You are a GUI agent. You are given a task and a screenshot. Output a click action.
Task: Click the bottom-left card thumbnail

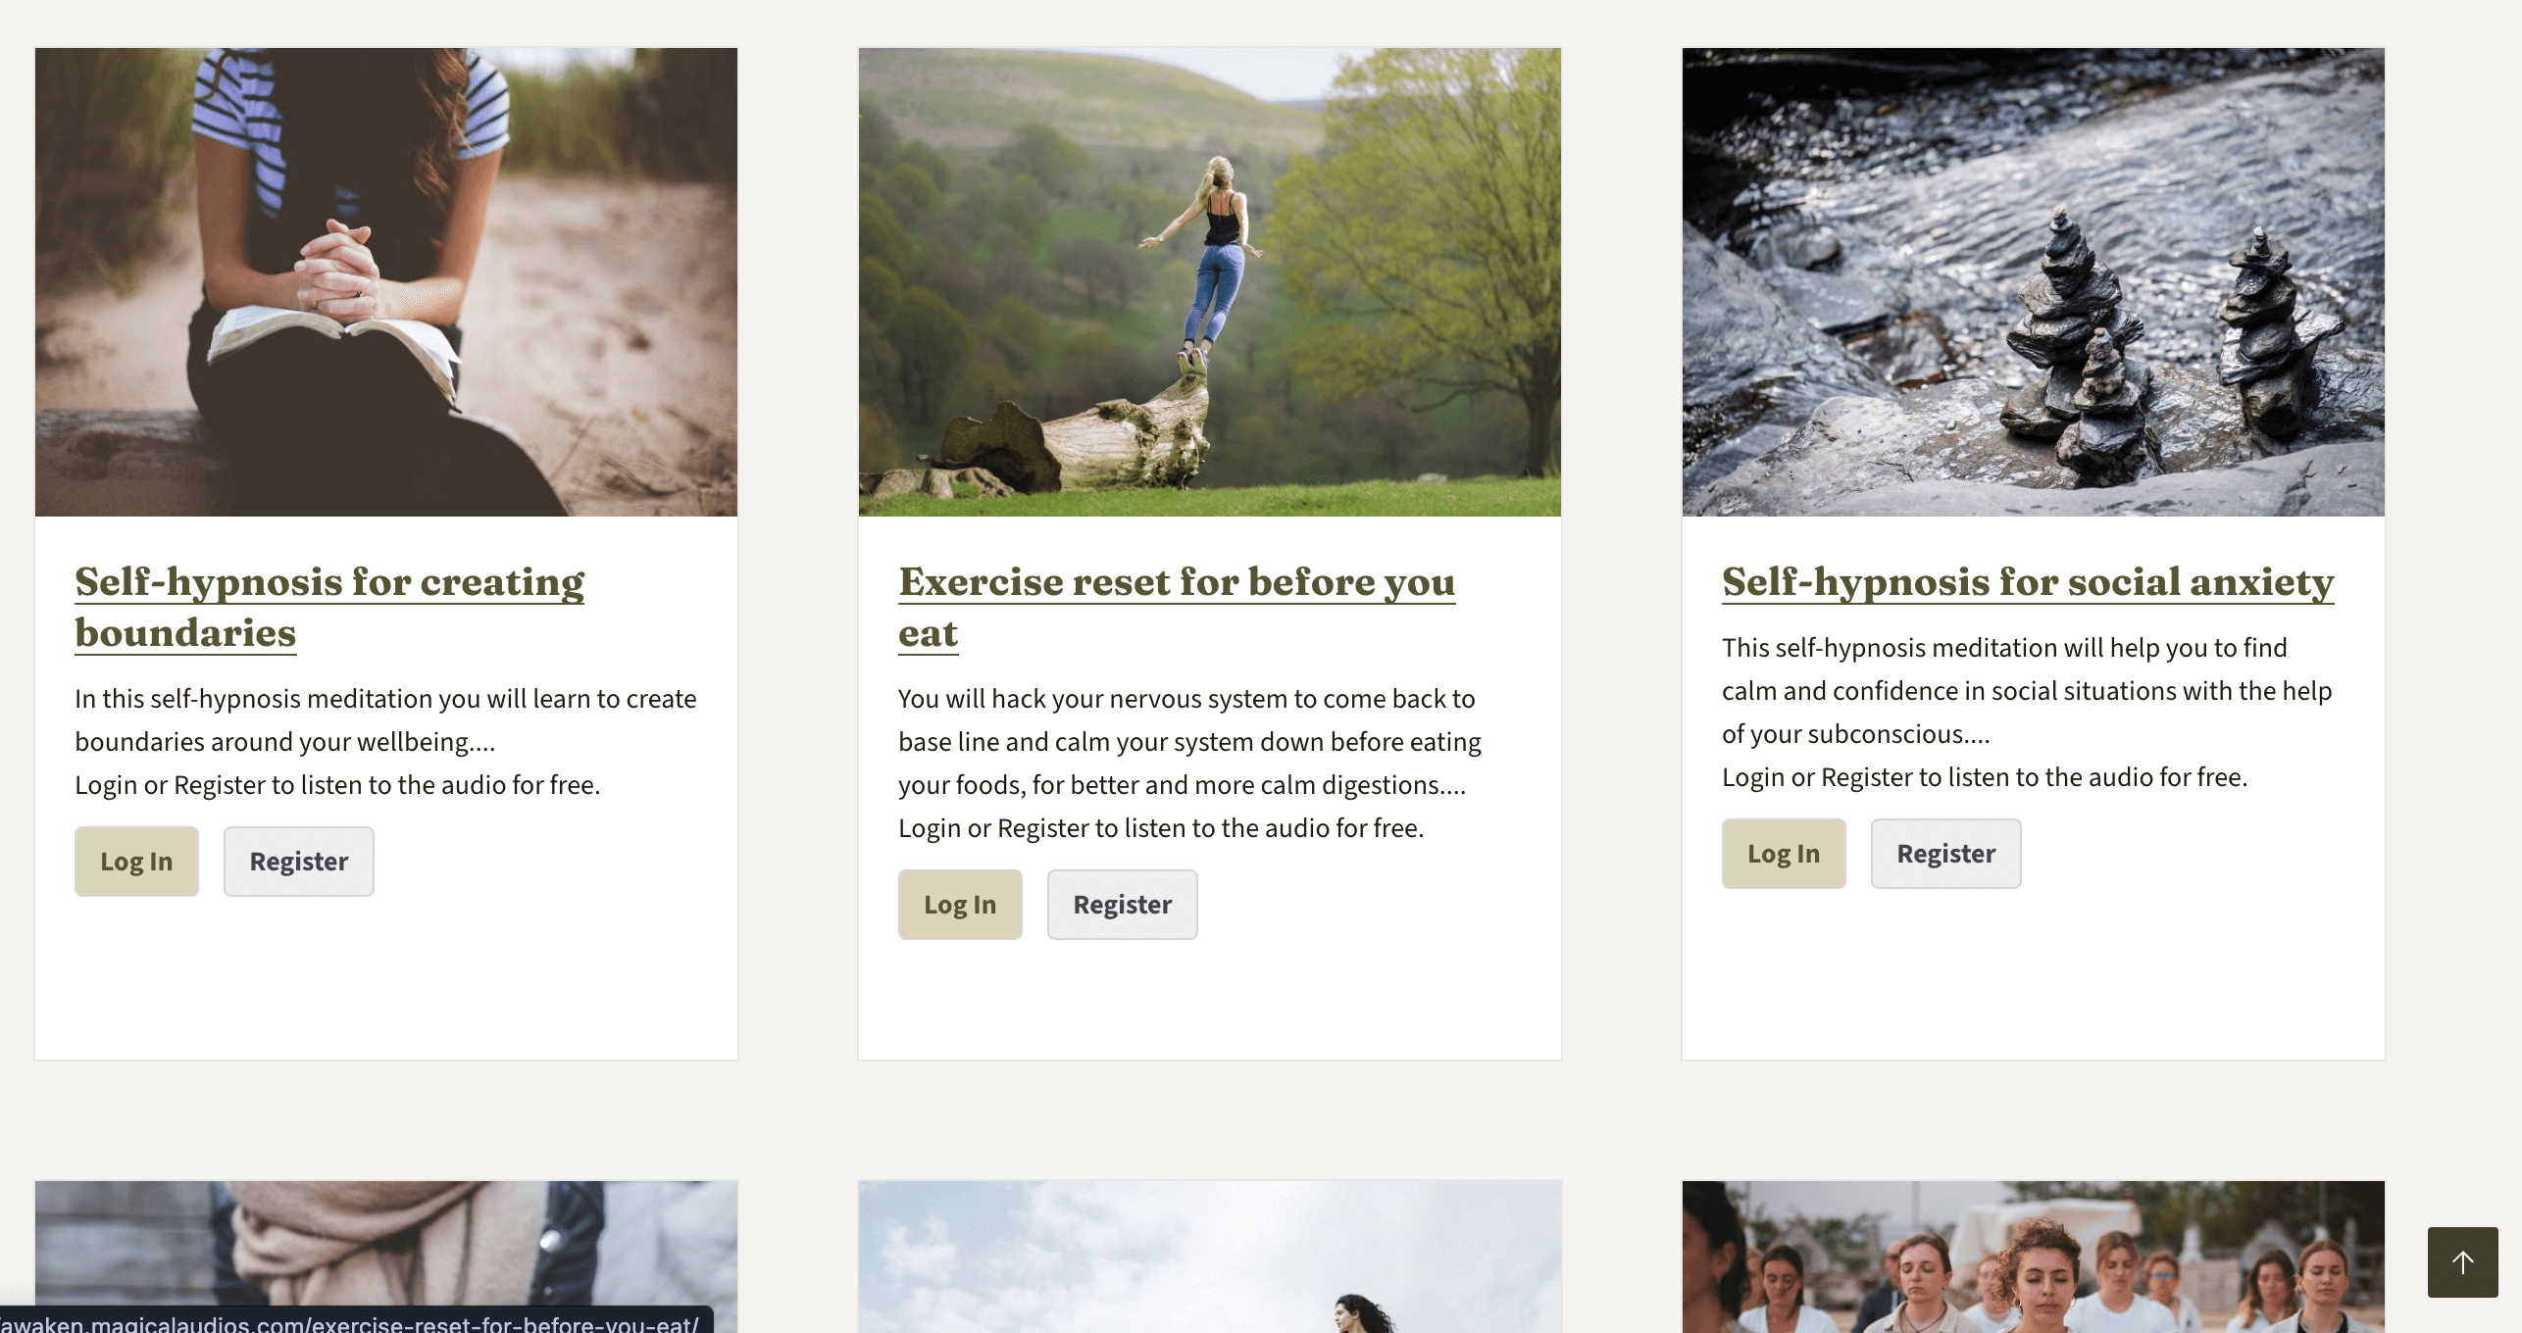[x=385, y=1257]
